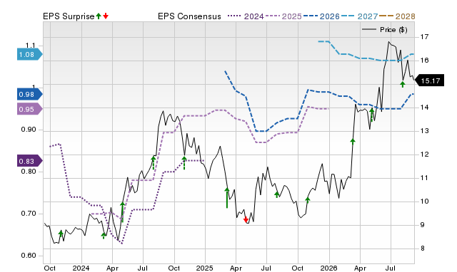Click the 2025 EPS consensus legend entry
The image size is (457, 272).
[x=283, y=16]
